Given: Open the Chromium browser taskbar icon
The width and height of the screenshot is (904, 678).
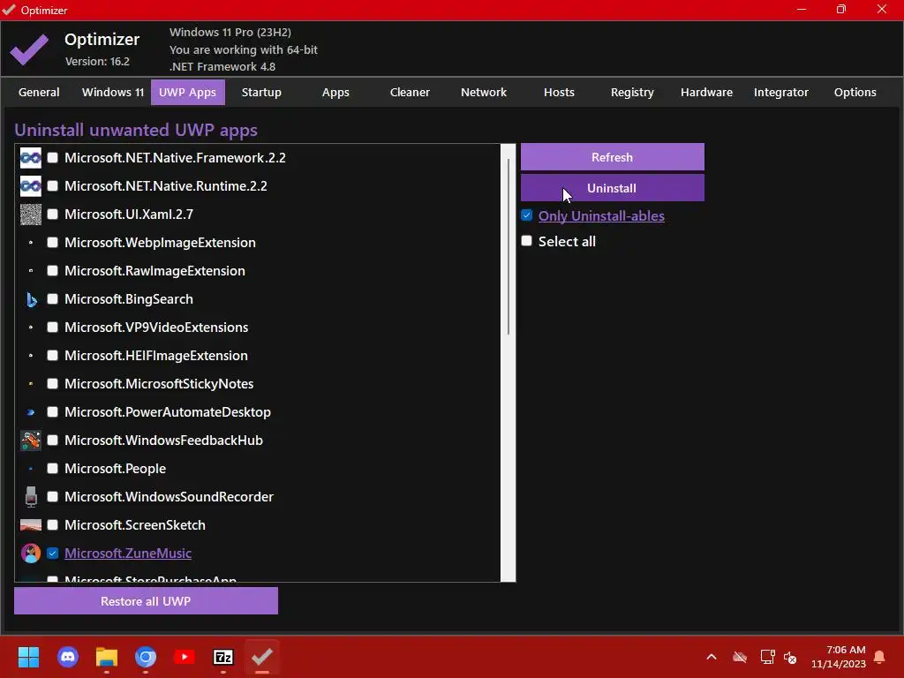Looking at the screenshot, I should 146,657.
